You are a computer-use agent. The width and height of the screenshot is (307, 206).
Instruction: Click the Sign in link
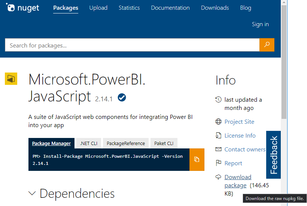260,24
